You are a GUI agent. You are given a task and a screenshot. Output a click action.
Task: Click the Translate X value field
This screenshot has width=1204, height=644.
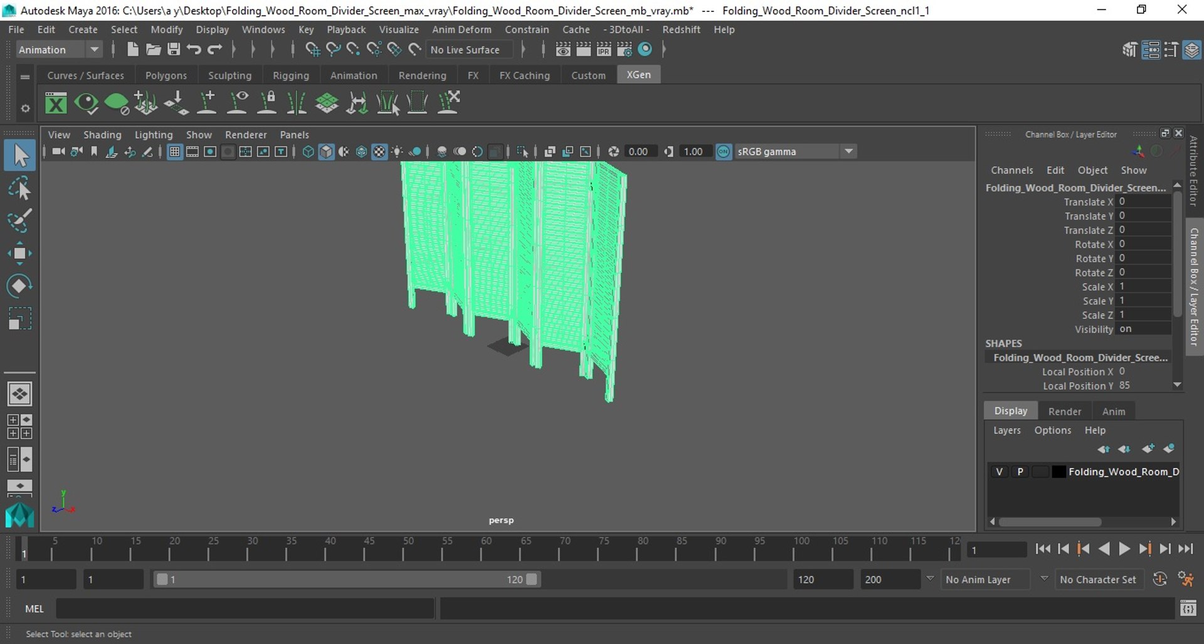click(x=1143, y=202)
